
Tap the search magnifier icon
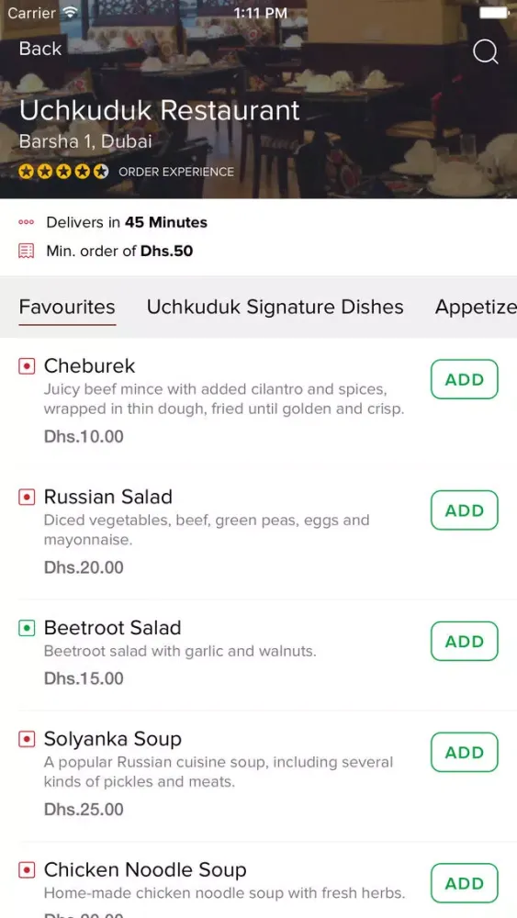[x=486, y=52]
